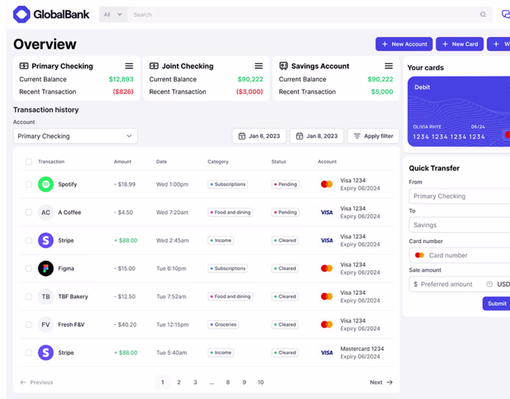Open the Savings Account card options menu
This screenshot has height=399, width=510.
point(389,65)
